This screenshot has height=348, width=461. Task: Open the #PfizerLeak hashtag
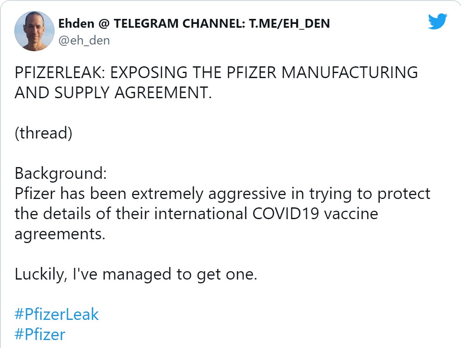pos(56,314)
